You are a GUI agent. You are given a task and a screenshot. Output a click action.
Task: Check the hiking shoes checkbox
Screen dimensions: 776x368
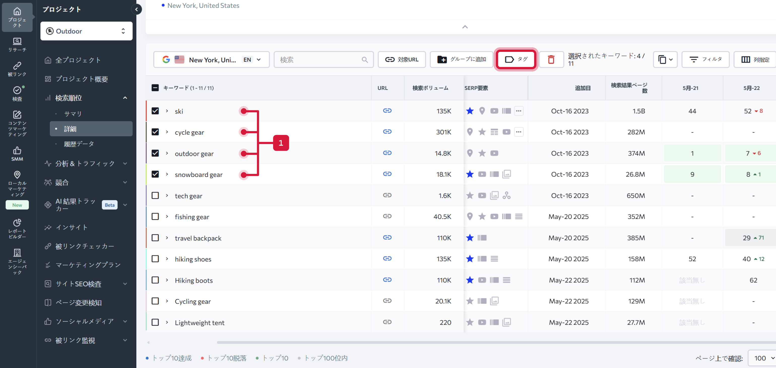click(155, 259)
